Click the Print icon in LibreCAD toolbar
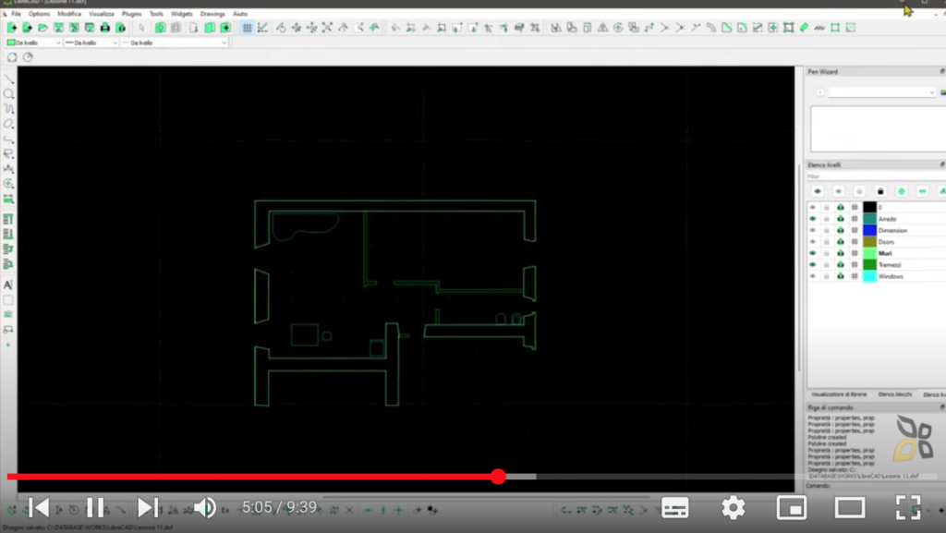 coord(105,28)
